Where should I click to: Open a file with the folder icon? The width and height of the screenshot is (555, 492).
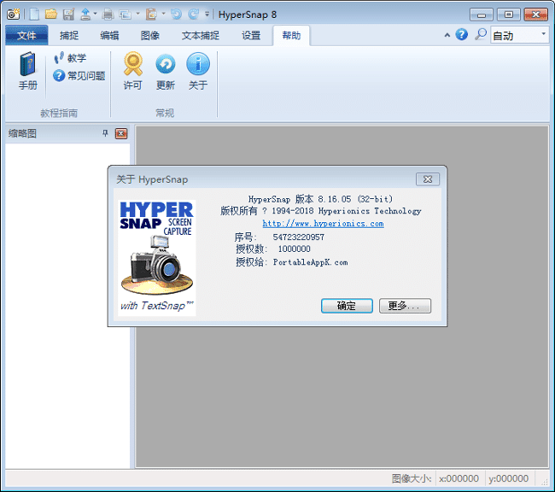[x=51, y=15]
